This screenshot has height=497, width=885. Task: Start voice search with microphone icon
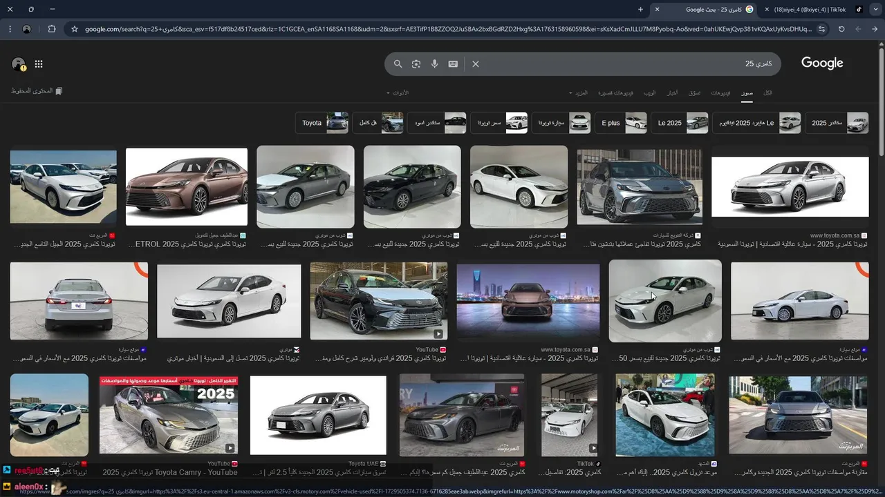tap(434, 64)
